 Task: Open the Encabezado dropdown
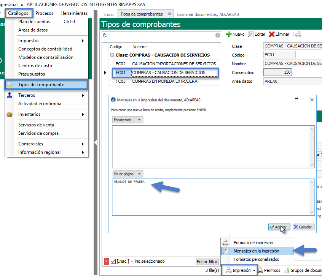click(128, 120)
